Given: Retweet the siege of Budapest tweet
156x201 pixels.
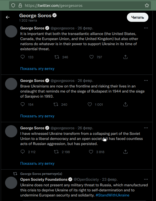Looking at the screenshot, I should click(56, 104).
